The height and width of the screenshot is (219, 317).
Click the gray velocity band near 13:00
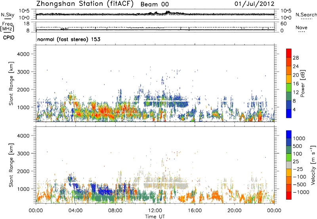[x=166, y=184]
